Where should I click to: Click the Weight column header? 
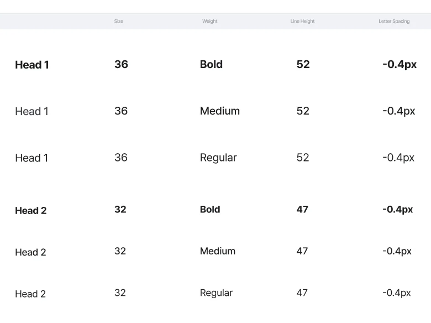210,22
